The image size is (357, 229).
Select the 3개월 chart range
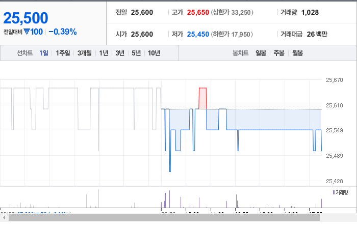click(85, 53)
